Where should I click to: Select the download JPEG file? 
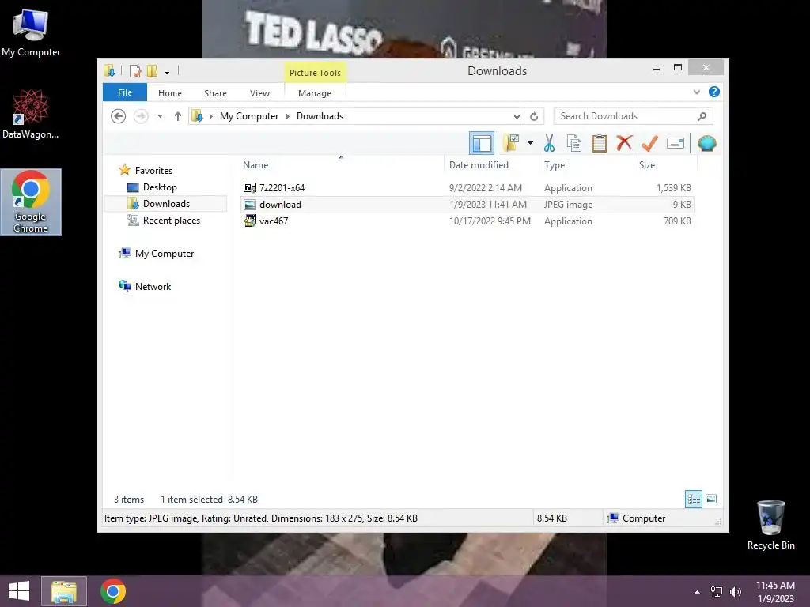(467, 205)
